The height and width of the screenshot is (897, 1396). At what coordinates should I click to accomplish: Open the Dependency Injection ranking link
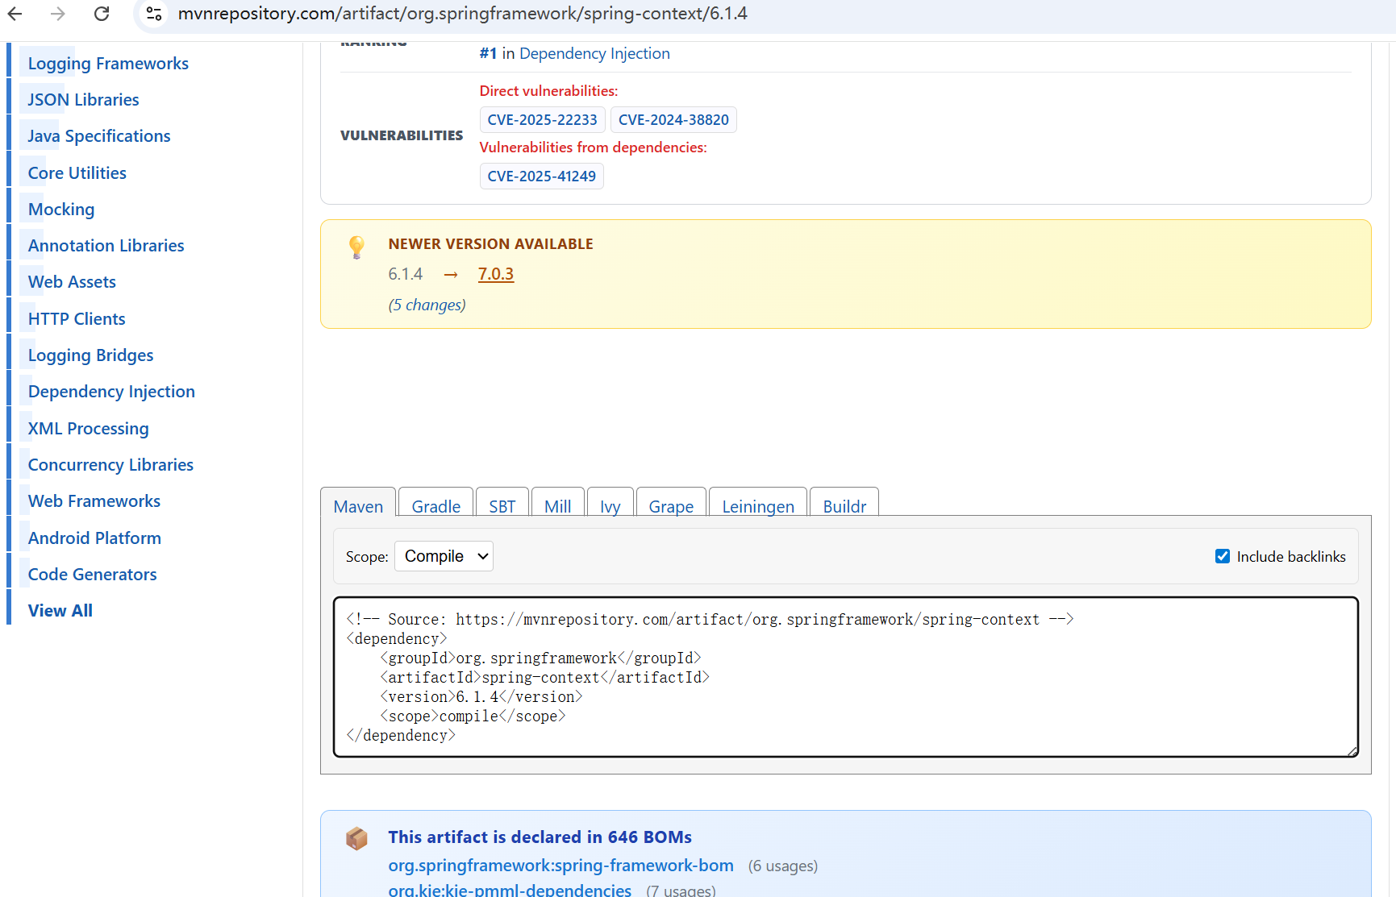pyautogui.click(x=594, y=53)
